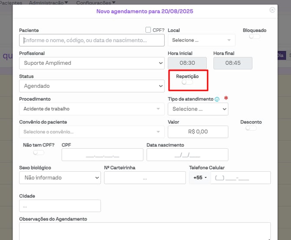The width and height of the screenshot is (291, 240).
Task: Open the Local dropdown
Action: coord(202,40)
